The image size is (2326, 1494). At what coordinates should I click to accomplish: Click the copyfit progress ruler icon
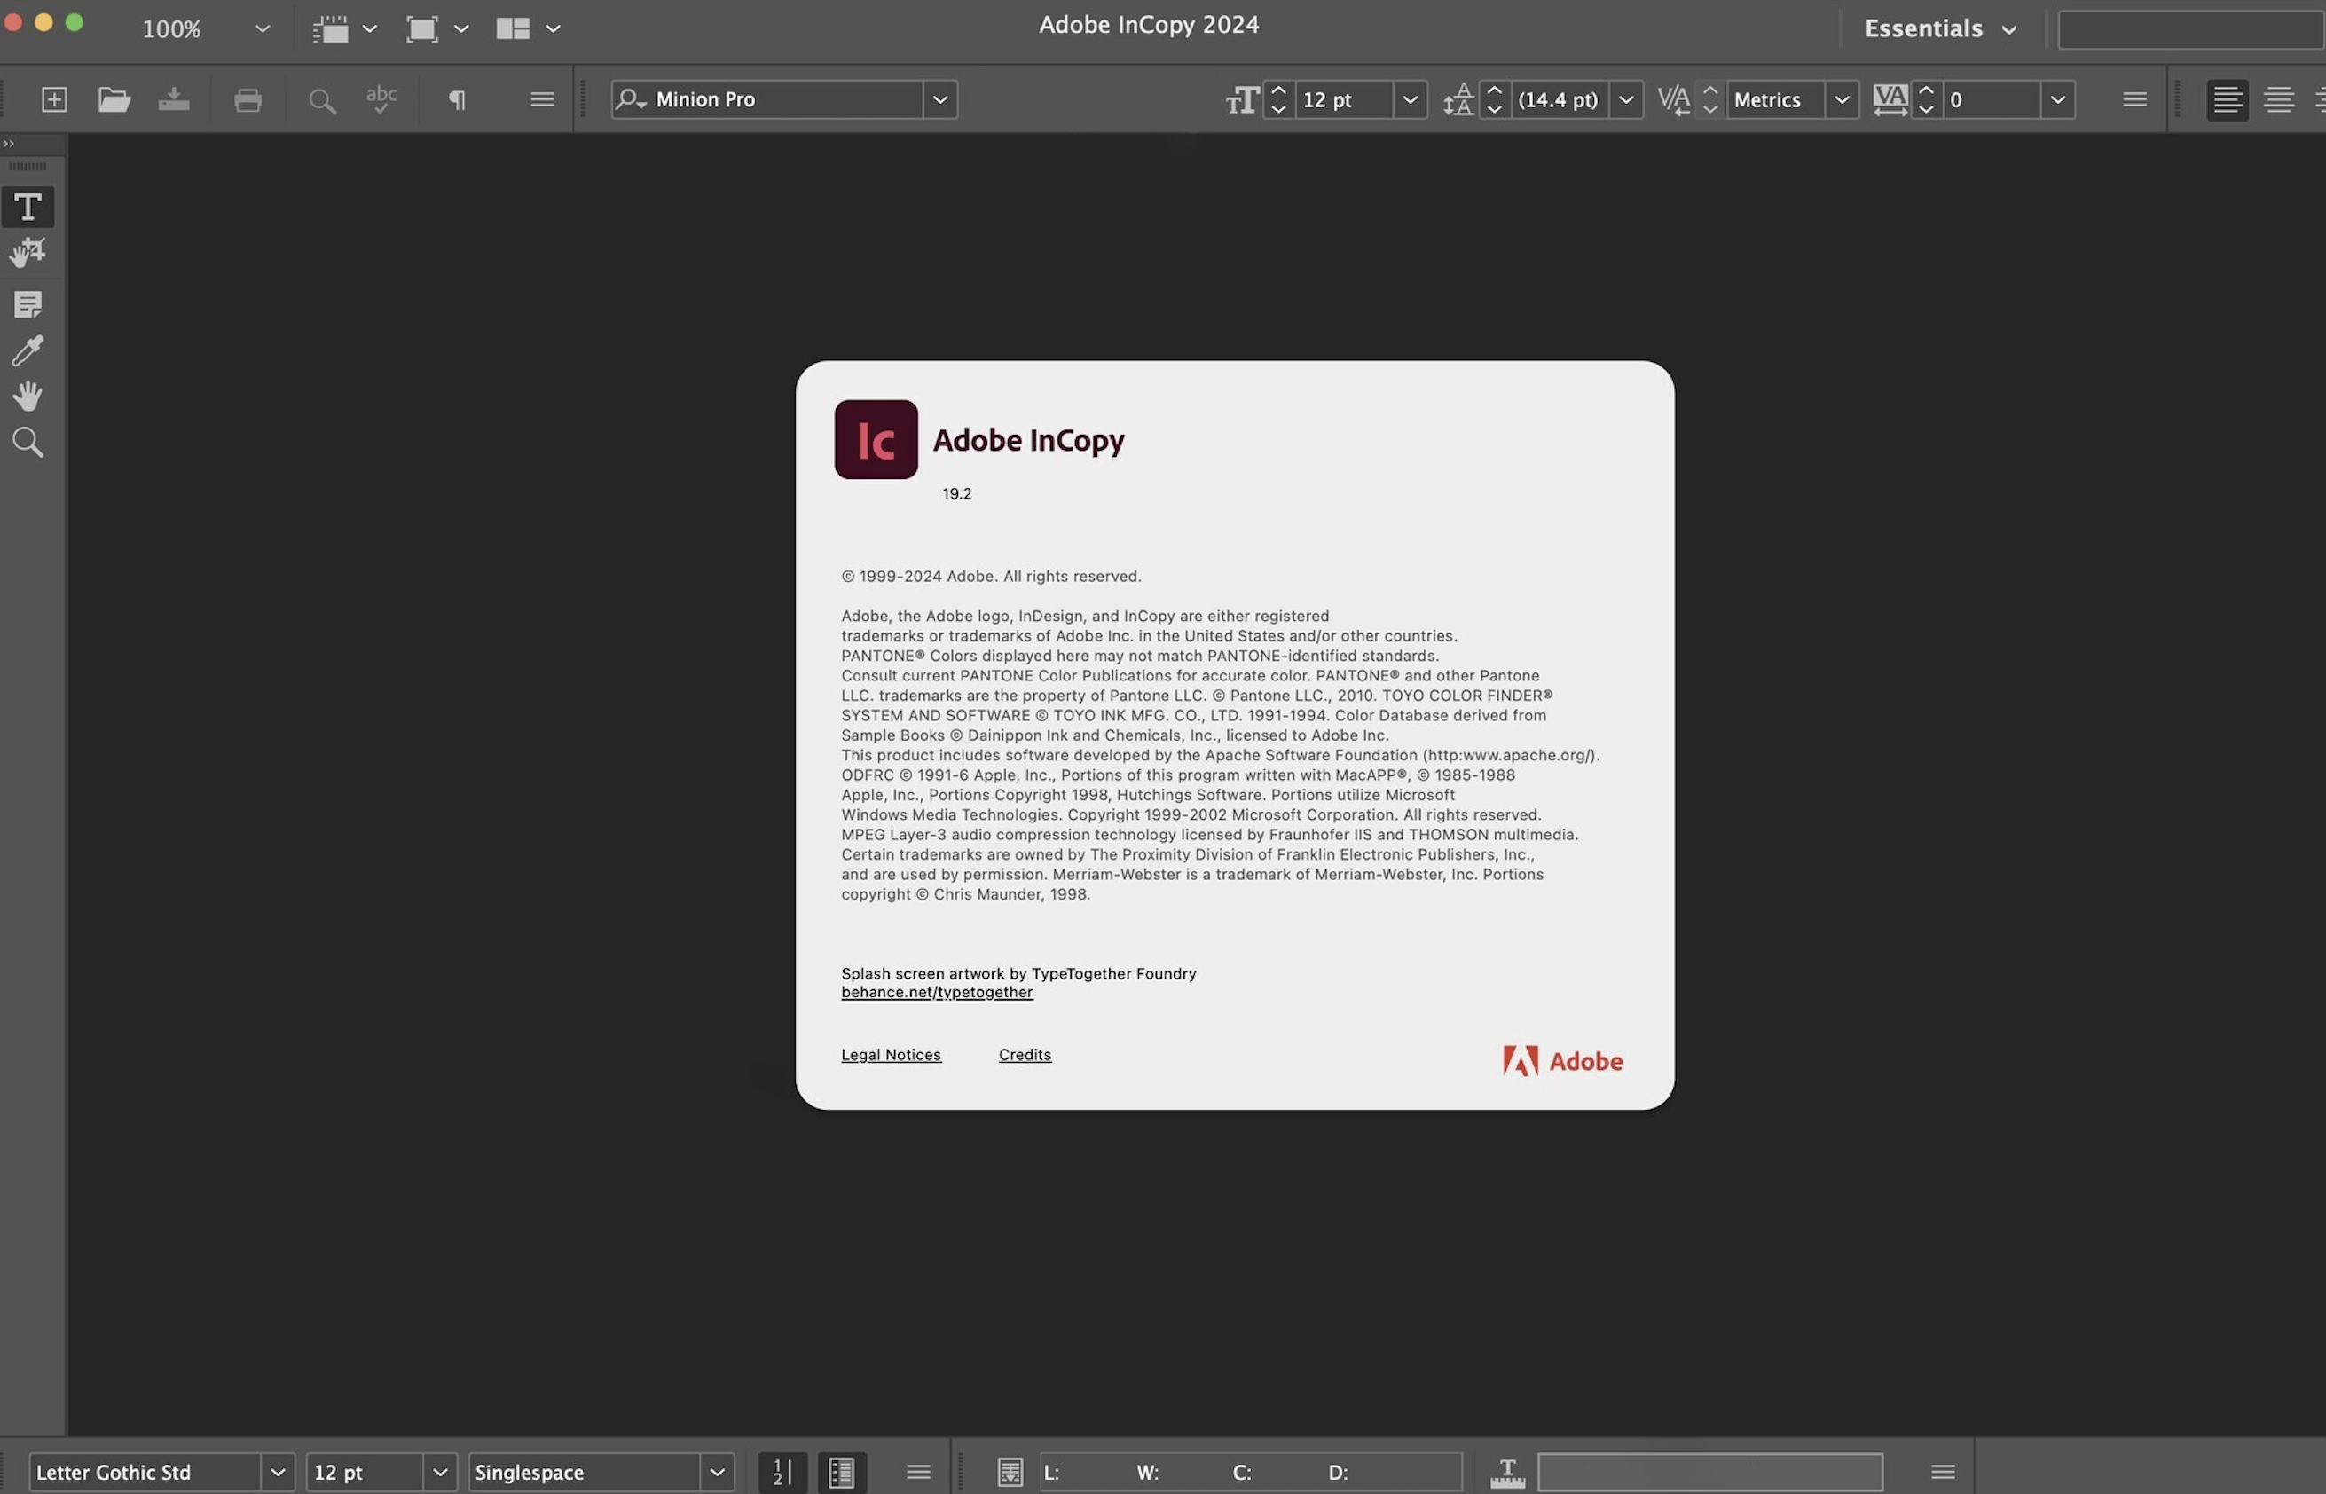(x=1507, y=1473)
